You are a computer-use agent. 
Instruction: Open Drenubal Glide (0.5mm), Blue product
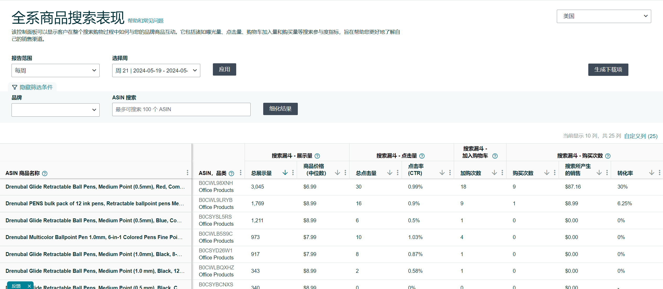(x=94, y=220)
